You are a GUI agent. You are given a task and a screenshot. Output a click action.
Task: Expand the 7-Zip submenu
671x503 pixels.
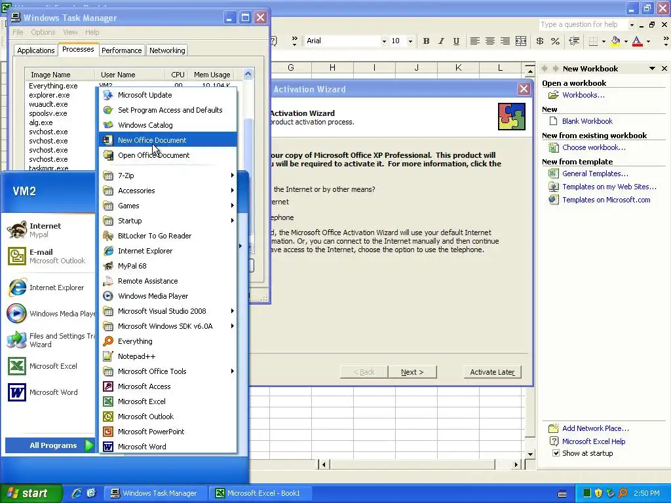click(168, 176)
